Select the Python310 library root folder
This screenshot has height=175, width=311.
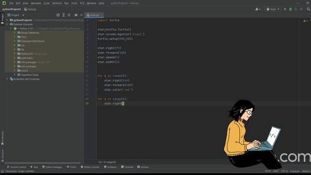27,54
